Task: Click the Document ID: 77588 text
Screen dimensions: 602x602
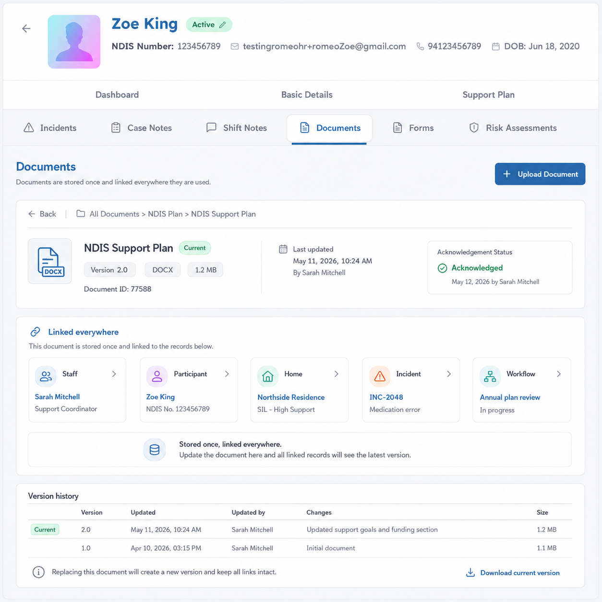Action: click(118, 289)
